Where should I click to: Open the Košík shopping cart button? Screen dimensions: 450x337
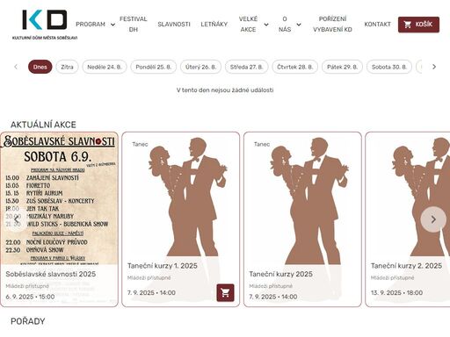(418, 25)
